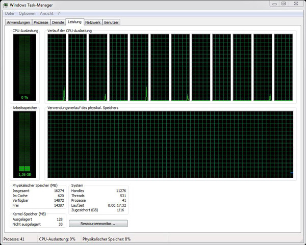Click the Zugesichert (GB) value 1/16

pos(120,210)
